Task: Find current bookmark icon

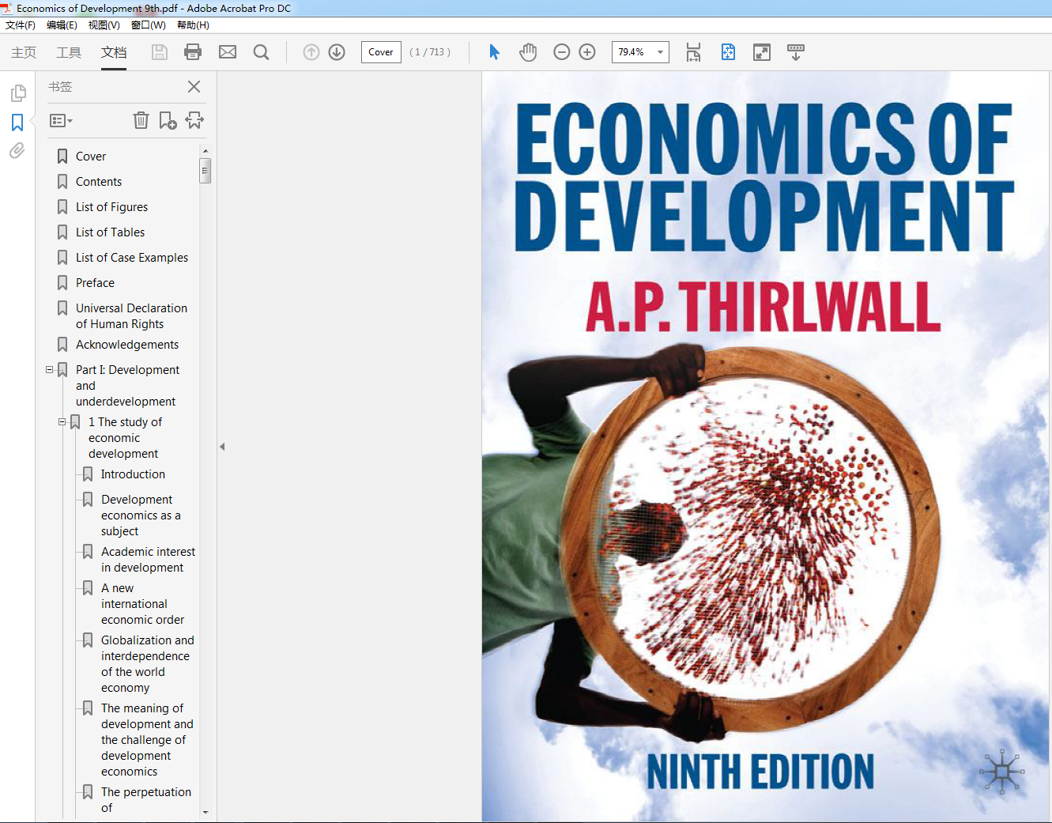Action: (194, 120)
